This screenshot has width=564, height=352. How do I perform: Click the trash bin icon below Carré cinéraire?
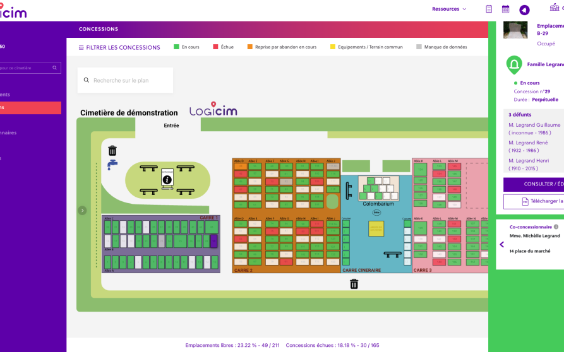coord(354,284)
